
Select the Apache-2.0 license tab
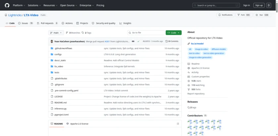click(x=77, y=124)
